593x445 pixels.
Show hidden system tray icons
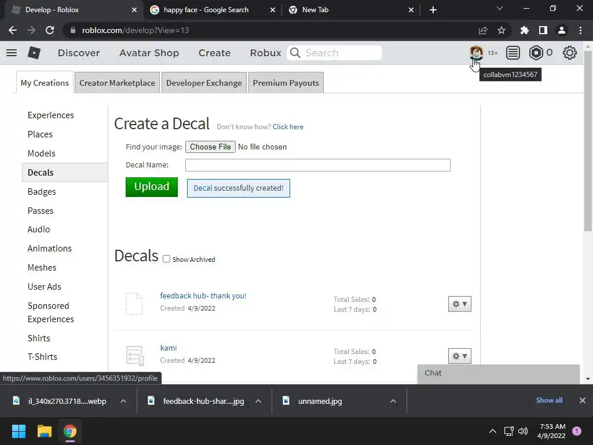click(x=493, y=431)
